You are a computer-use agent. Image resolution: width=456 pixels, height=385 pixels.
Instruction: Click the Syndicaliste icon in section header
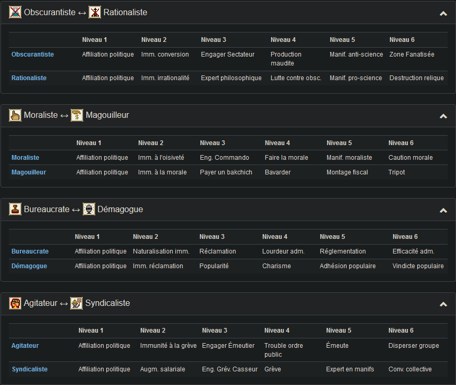(76, 303)
